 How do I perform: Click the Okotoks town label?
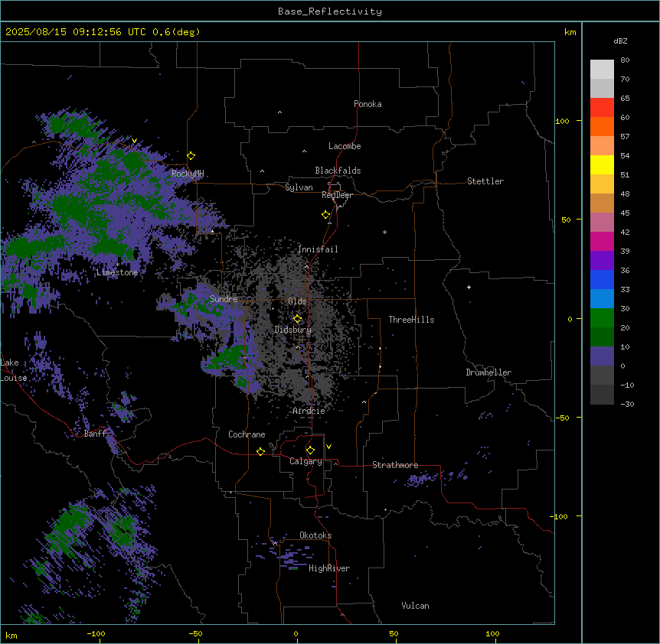point(315,535)
